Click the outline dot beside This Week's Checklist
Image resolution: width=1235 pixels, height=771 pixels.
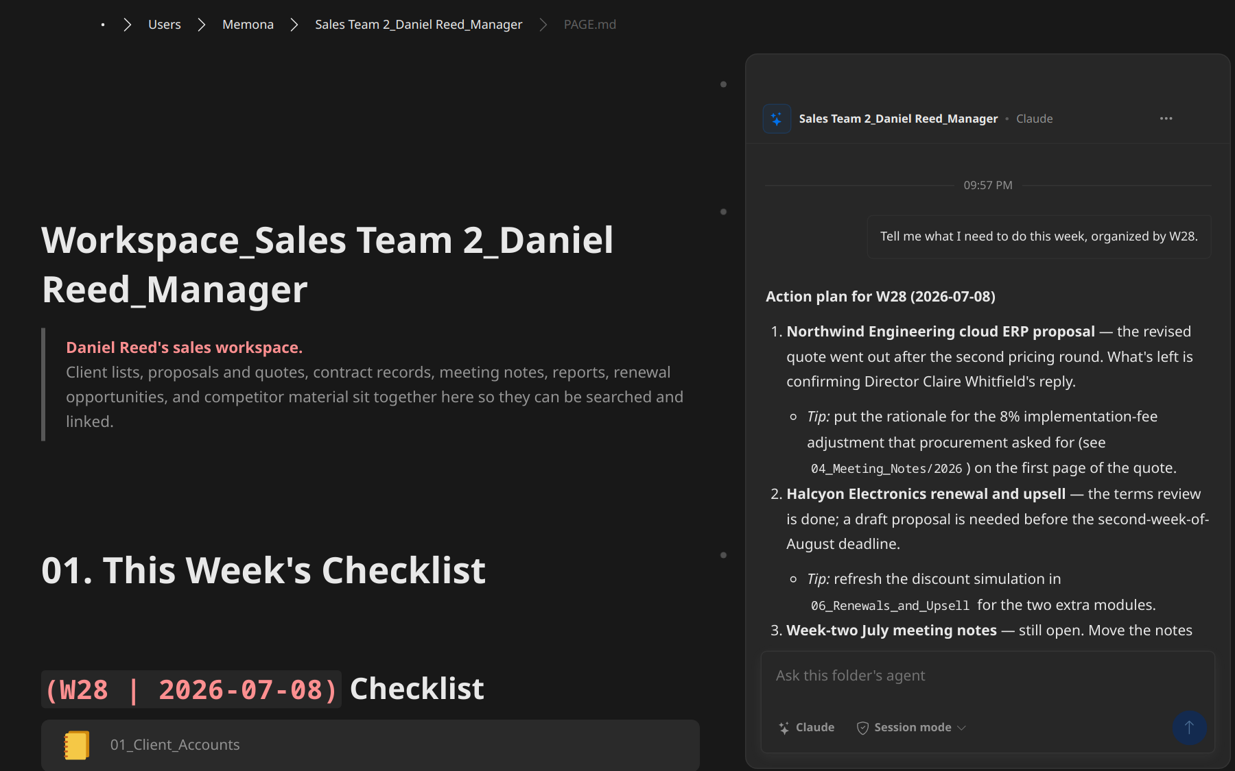[723, 555]
